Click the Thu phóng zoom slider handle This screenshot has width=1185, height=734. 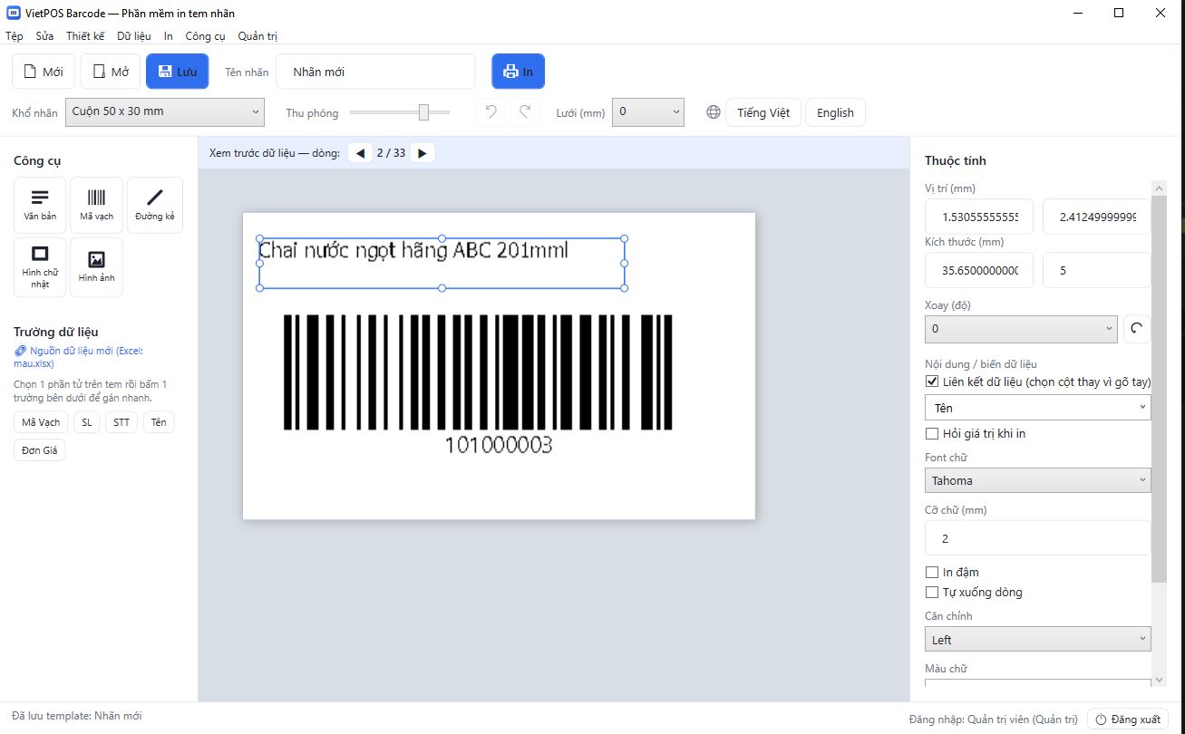[x=423, y=112]
